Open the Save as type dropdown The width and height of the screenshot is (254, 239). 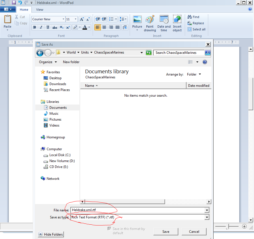pyautogui.click(x=207, y=217)
